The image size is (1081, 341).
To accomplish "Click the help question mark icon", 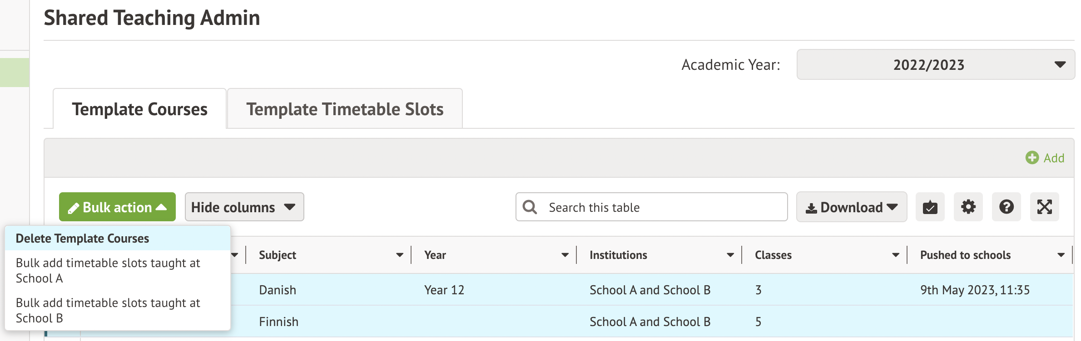I will 1006,207.
